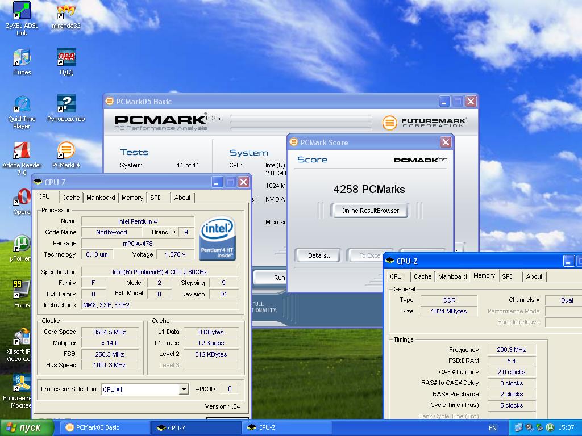Open Memory tab in left CPU-Z window
Viewport: 582px width, 436px height.
pyautogui.click(x=132, y=198)
